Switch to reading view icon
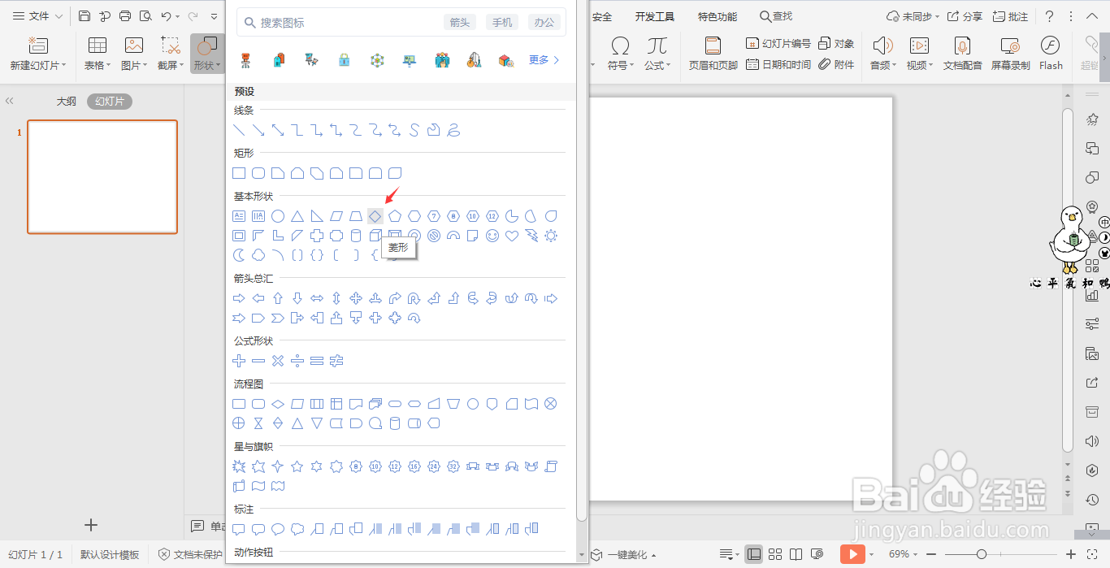 point(796,554)
